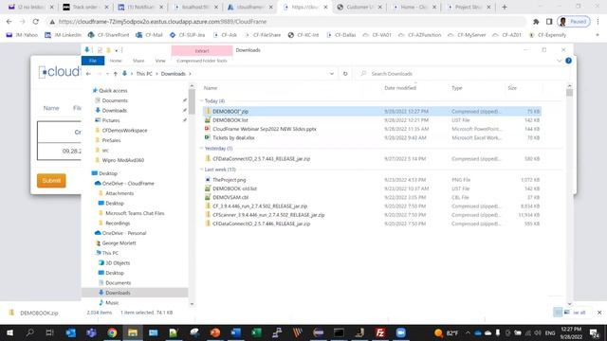
Task: Expand the ribbon with the chevron
Action: (559, 61)
